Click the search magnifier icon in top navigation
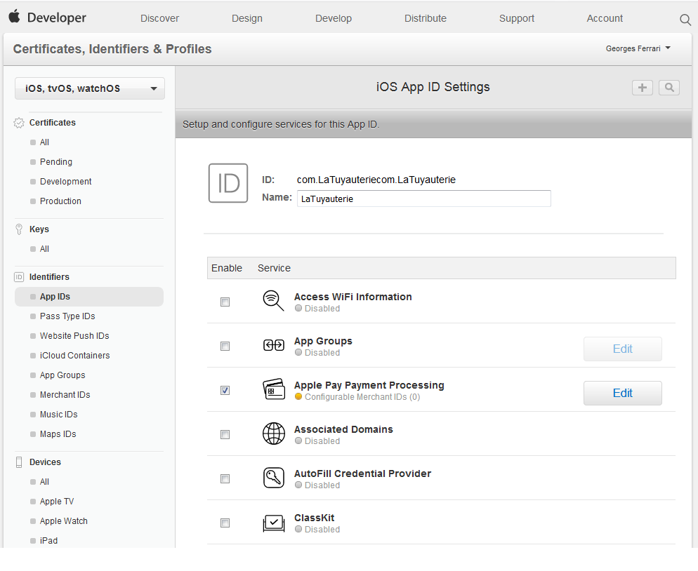698x571 pixels. tap(685, 20)
